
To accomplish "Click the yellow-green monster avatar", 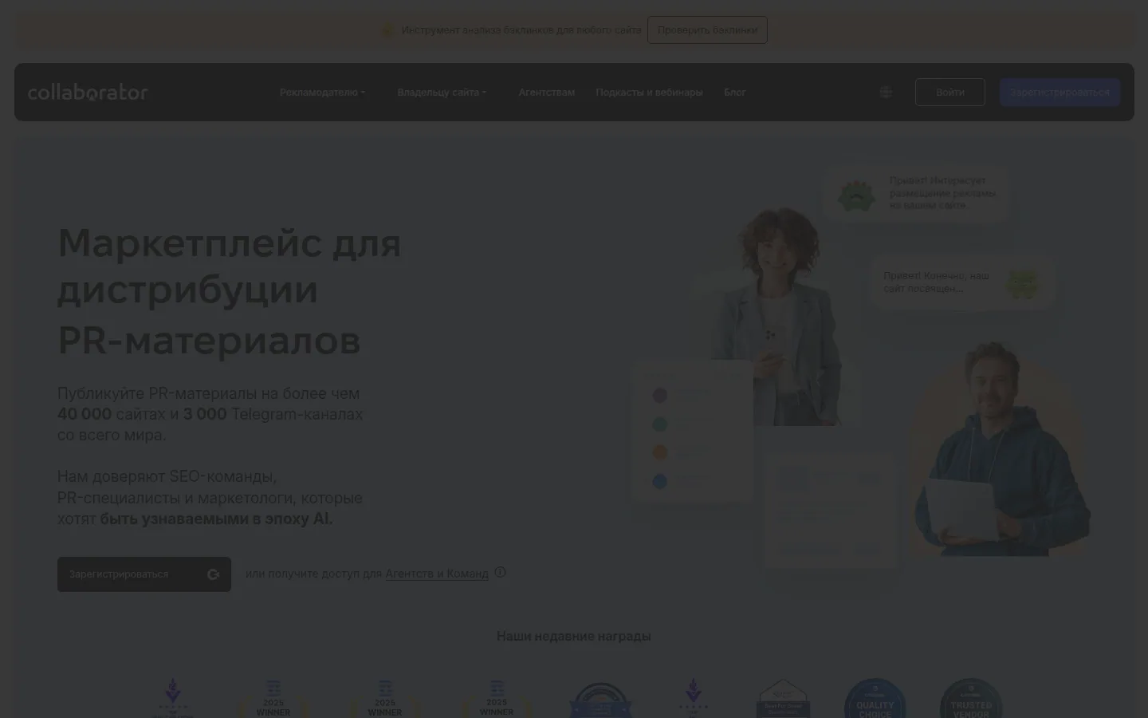I will pos(1022,284).
